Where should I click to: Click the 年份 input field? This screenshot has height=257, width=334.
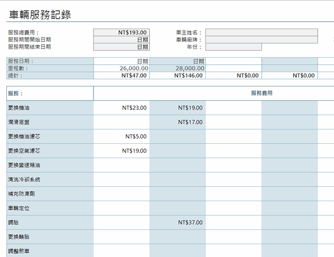pos(233,47)
